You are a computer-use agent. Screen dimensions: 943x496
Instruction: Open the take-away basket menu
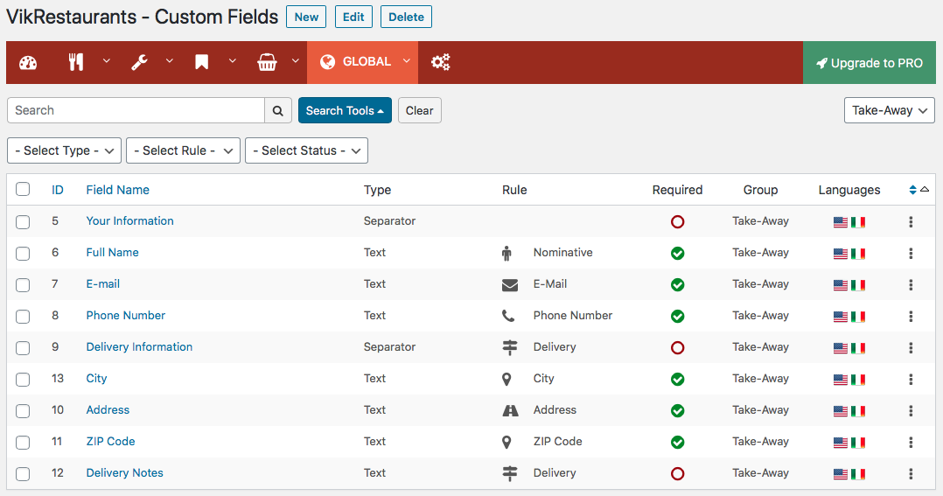point(267,62)
